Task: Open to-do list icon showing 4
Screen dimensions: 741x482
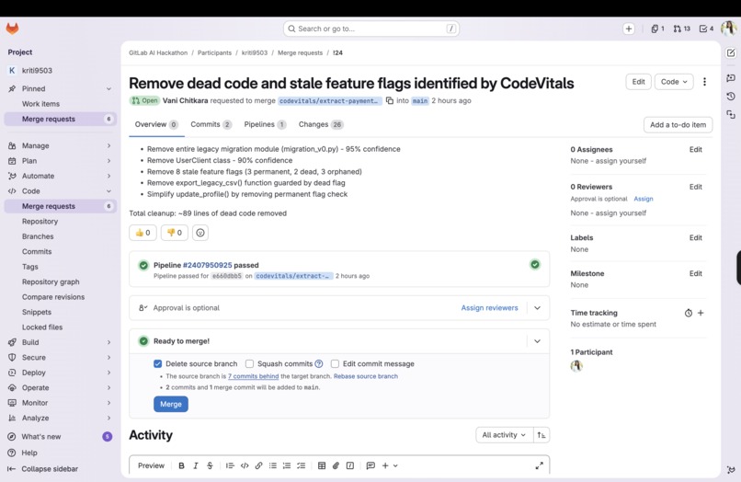Action: [x=706, y=29]
